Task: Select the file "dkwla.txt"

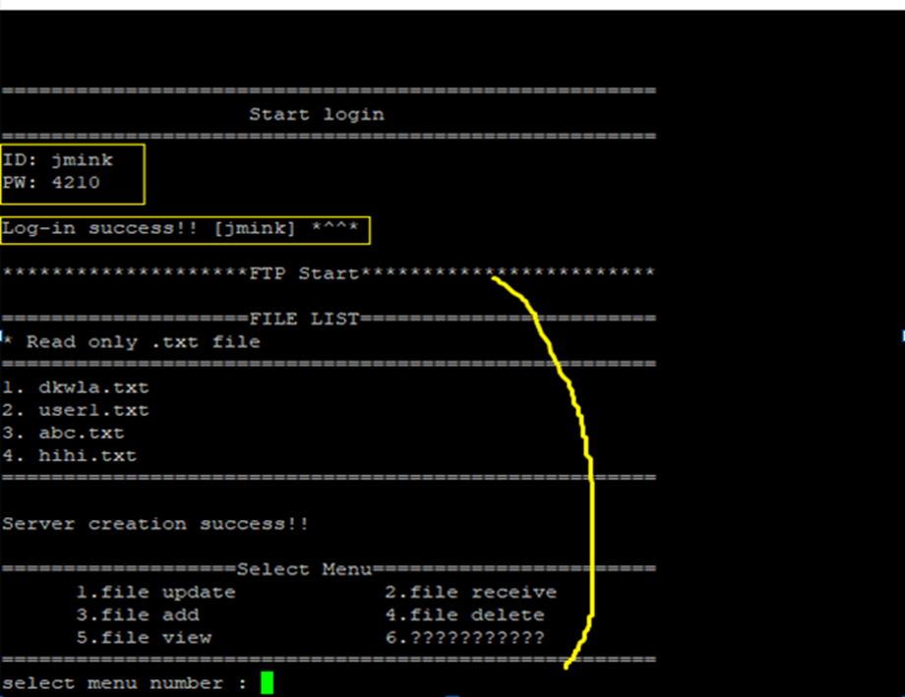Action: click(x=77, y=387)
